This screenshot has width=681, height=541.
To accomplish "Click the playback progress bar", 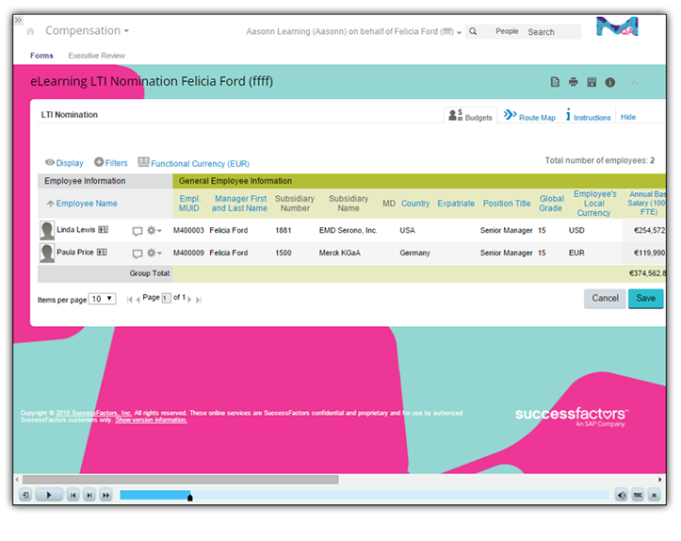I will [x=364, y=495].
